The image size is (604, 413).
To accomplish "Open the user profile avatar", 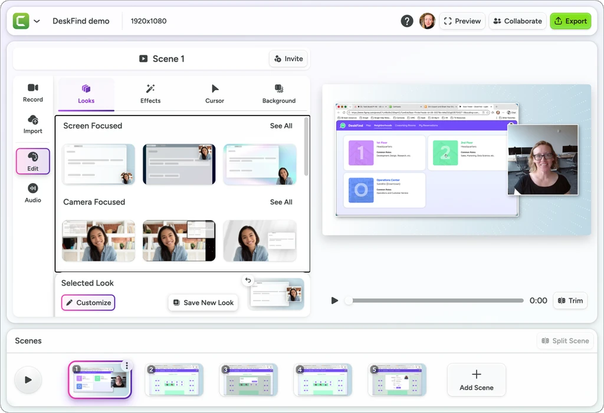I will (x=427, y=21).
